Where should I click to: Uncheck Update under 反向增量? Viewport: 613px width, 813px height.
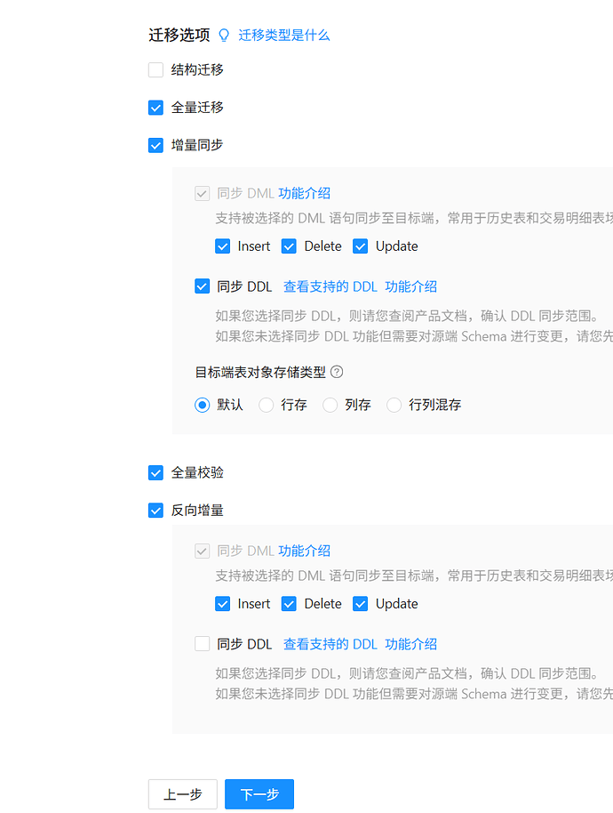tap(361, 604)
